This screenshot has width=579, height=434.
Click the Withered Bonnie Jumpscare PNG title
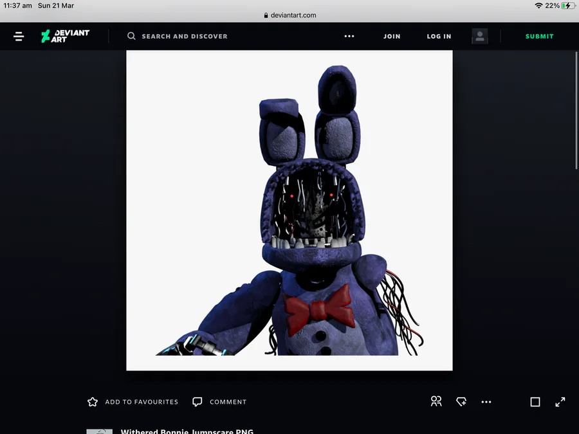tap(187, 431)
